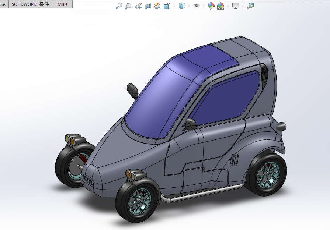This screenshot has height=230, width=330.
Task: Open the View Settings dropdown arrow
Action: click(x=243, y=6)
